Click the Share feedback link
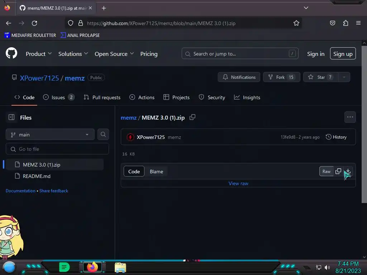The image size is (367, 275). click(x=54, y=191)
